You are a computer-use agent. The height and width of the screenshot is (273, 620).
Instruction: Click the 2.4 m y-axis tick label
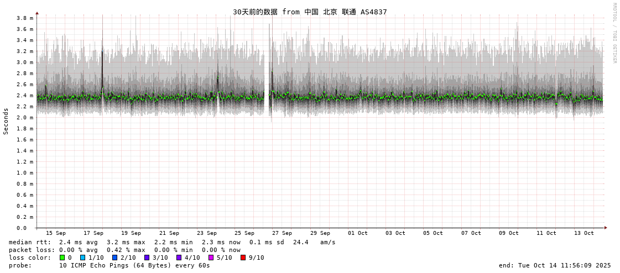pos(25,96)
